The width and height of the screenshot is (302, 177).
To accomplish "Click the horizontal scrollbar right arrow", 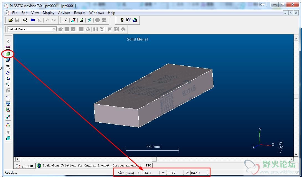I will click(291, 159).
